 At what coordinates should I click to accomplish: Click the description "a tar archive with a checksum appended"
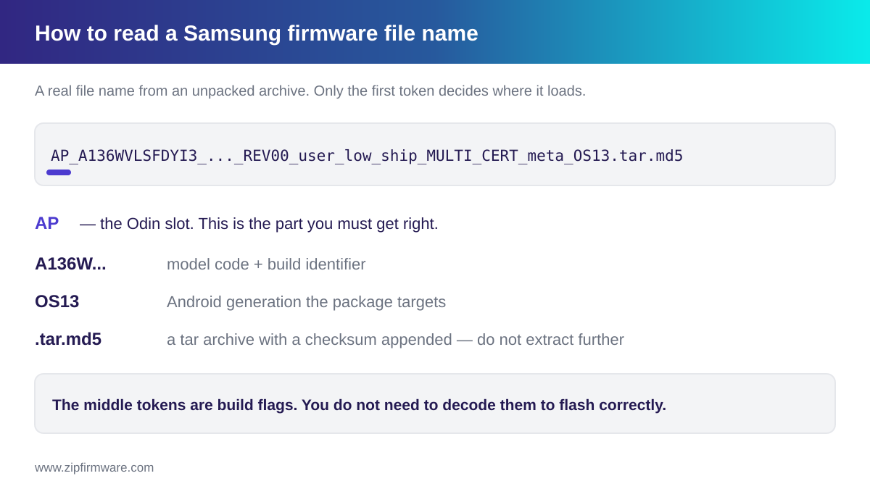(395, 340)
